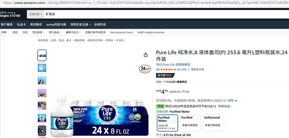
Task: Click the share icon above product image
Action: [146, 55]
